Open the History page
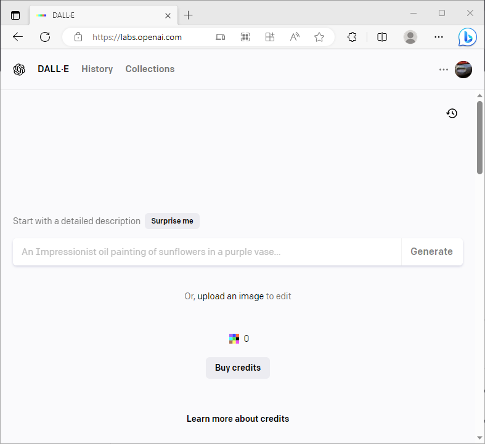 click(97, 69)
